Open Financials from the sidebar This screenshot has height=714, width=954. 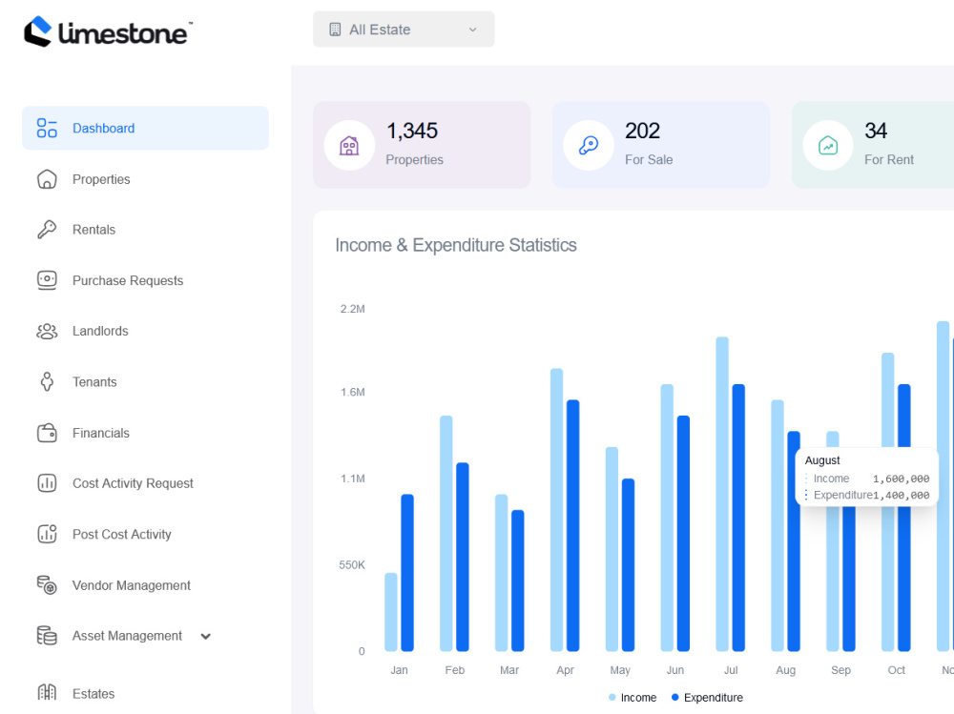tap(101, 433)
